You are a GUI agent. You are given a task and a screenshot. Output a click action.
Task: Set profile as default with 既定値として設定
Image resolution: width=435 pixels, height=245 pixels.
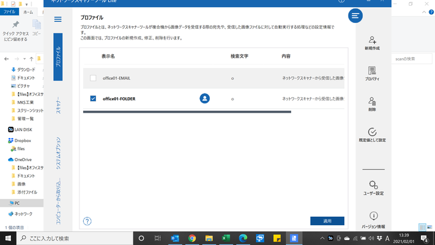(x=372, y=135)
